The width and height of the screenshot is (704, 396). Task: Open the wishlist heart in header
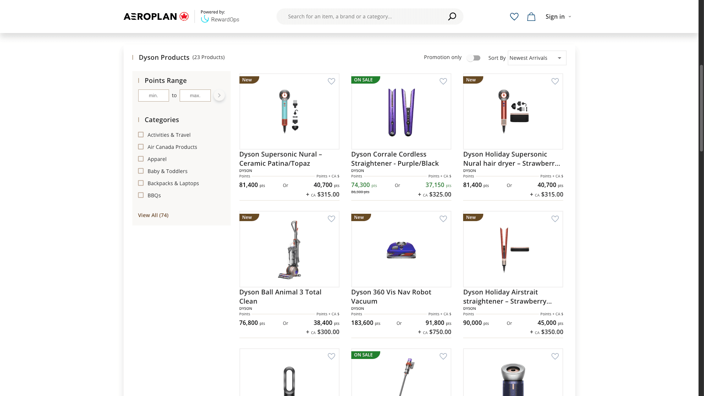514,16
